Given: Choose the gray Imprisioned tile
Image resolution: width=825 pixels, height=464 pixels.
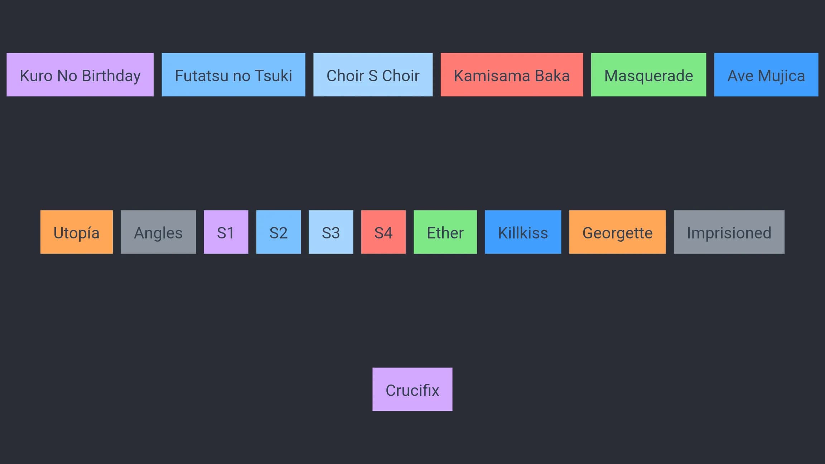Looking at the screenshot, I should click(729, 232).
